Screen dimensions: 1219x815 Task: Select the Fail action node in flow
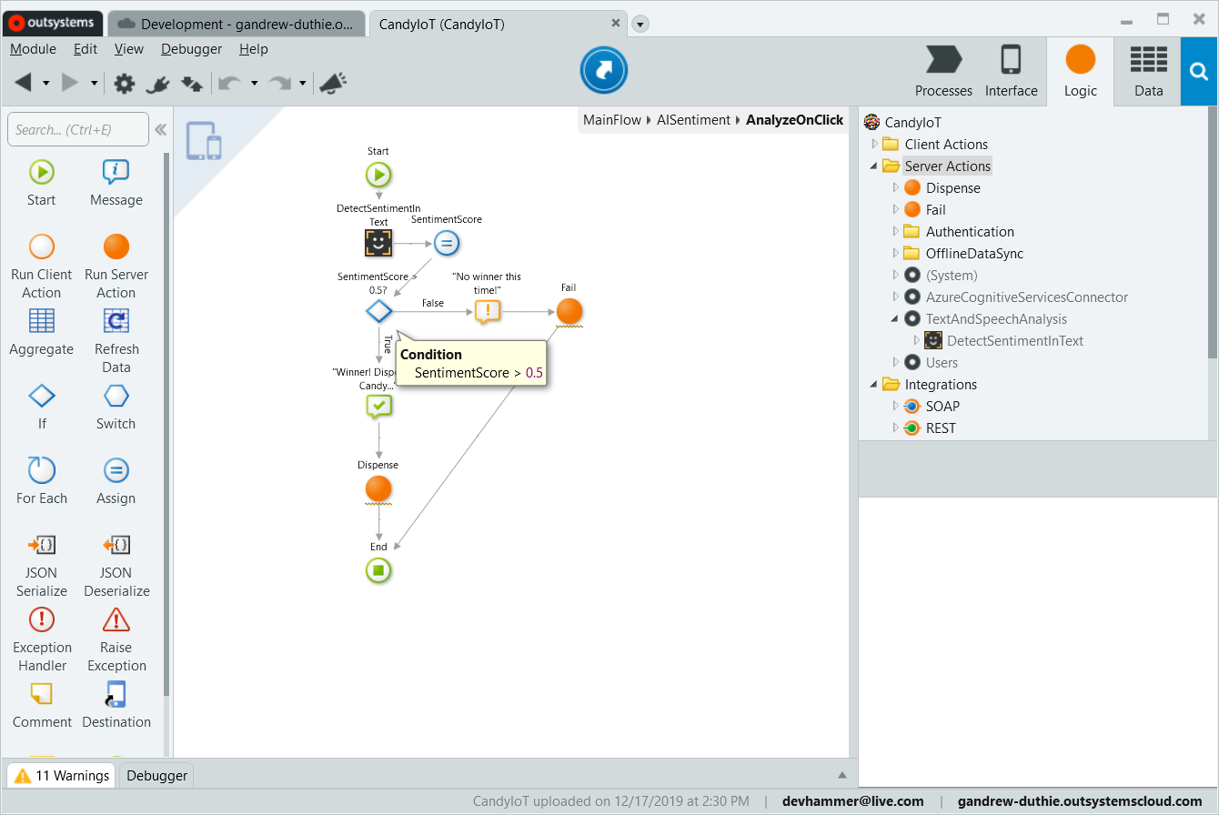click(x=569, y=311)
